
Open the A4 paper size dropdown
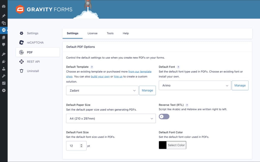point(111,118)
